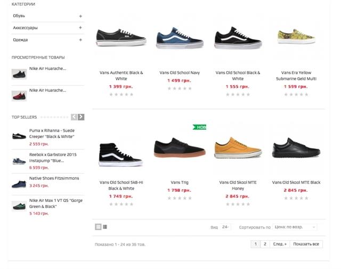
Task: Open Vans Old Skool MTE Honey link
Action: pyautogui.click(x=237, y=185)
